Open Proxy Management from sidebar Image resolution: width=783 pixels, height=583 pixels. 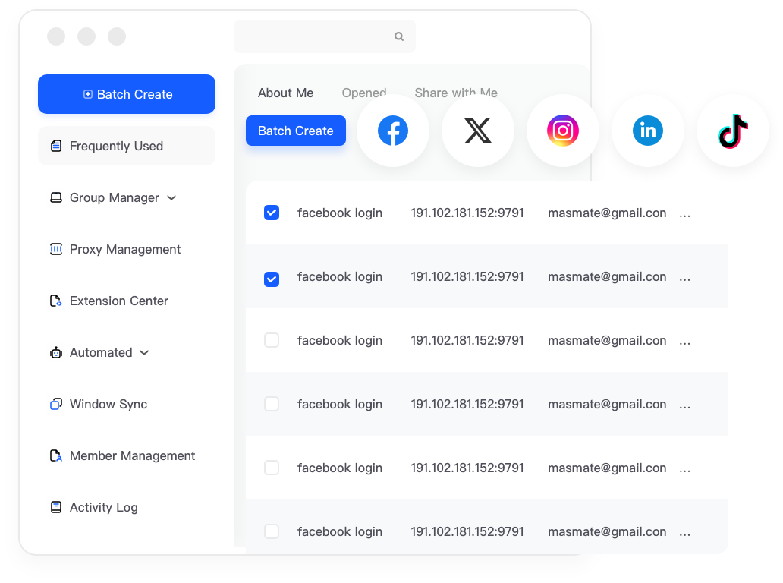(x=124, y=249)
